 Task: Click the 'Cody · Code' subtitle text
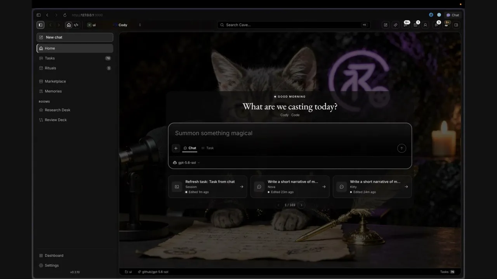click(290, 115)
